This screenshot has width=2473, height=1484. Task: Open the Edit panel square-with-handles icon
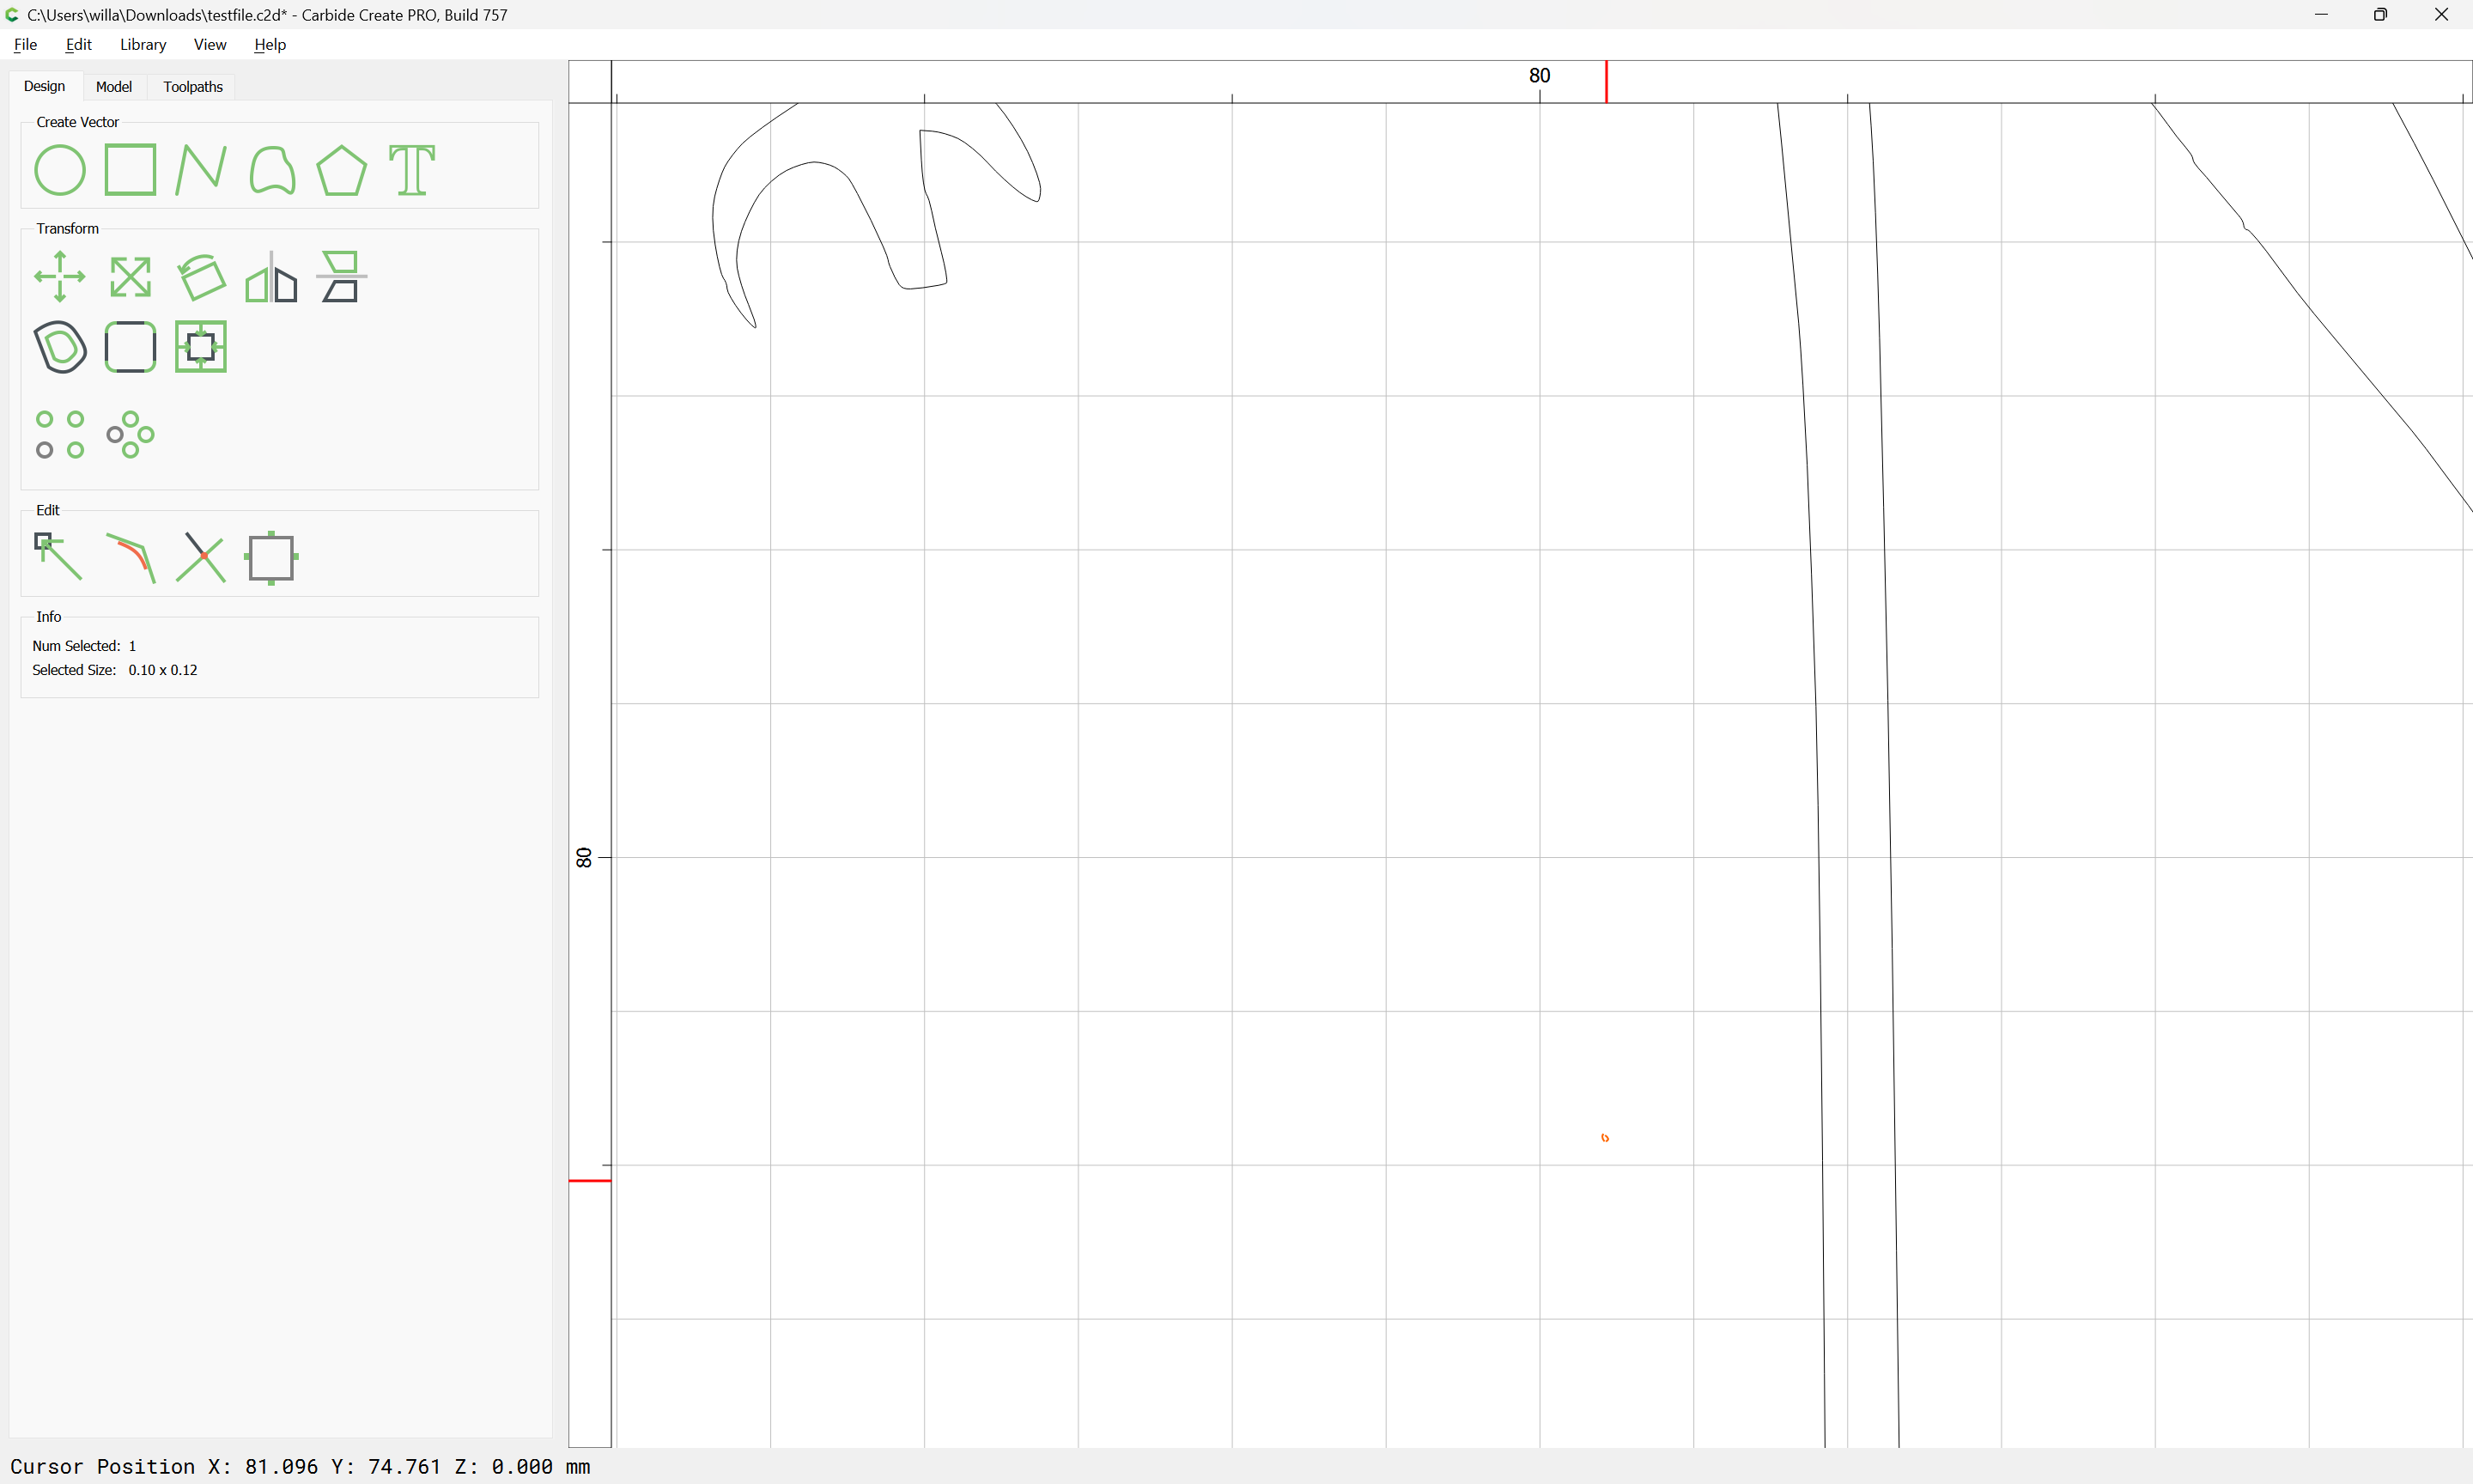point(272,557)
